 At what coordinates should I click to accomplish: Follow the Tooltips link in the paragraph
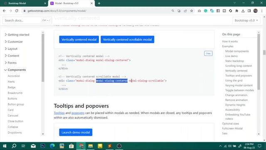point(59,113)
